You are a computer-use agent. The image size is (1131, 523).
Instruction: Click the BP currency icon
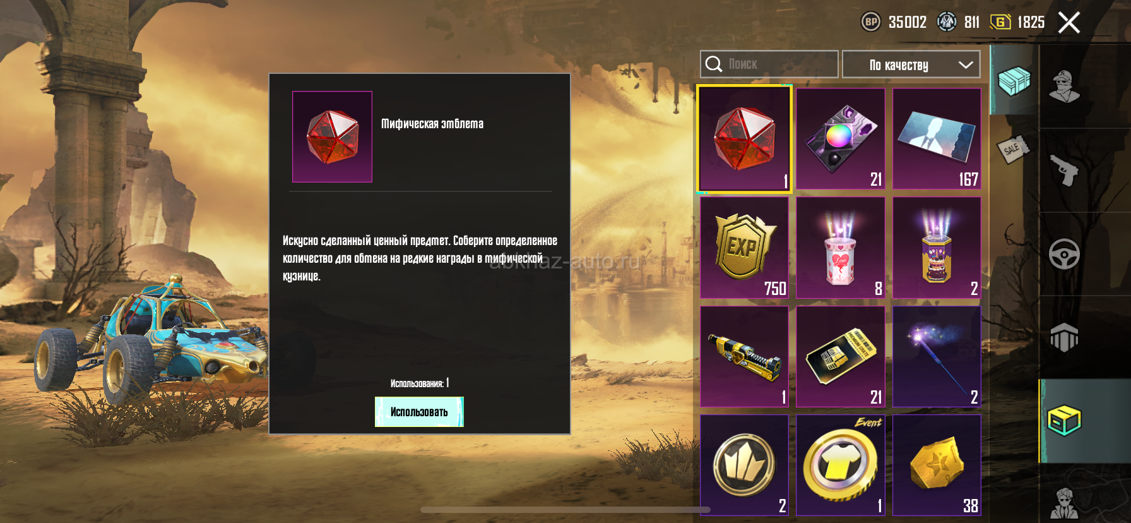(x=871, y=22)
